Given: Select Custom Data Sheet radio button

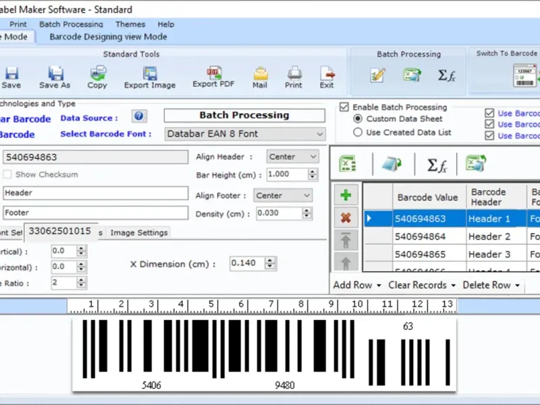Looking at the screenshot, I should [358, 119].
